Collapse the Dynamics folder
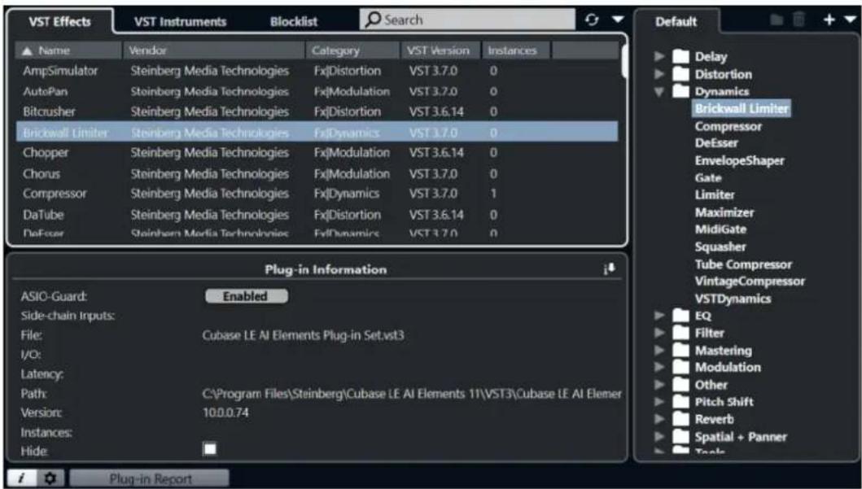The height and width of the screenshot is (489, 862). click(x=659, y=92)
